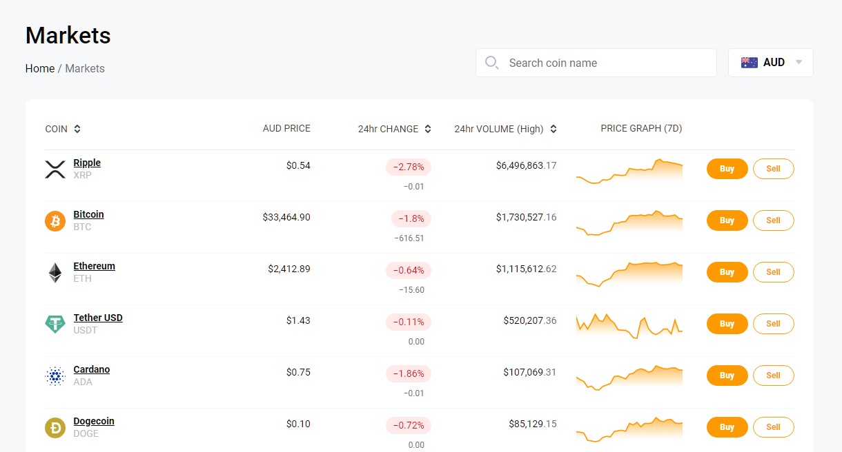This screenshot has width=842, height=452.
Task: Buy Tether USD with the Buy button
Action: (x=727, y=324)
